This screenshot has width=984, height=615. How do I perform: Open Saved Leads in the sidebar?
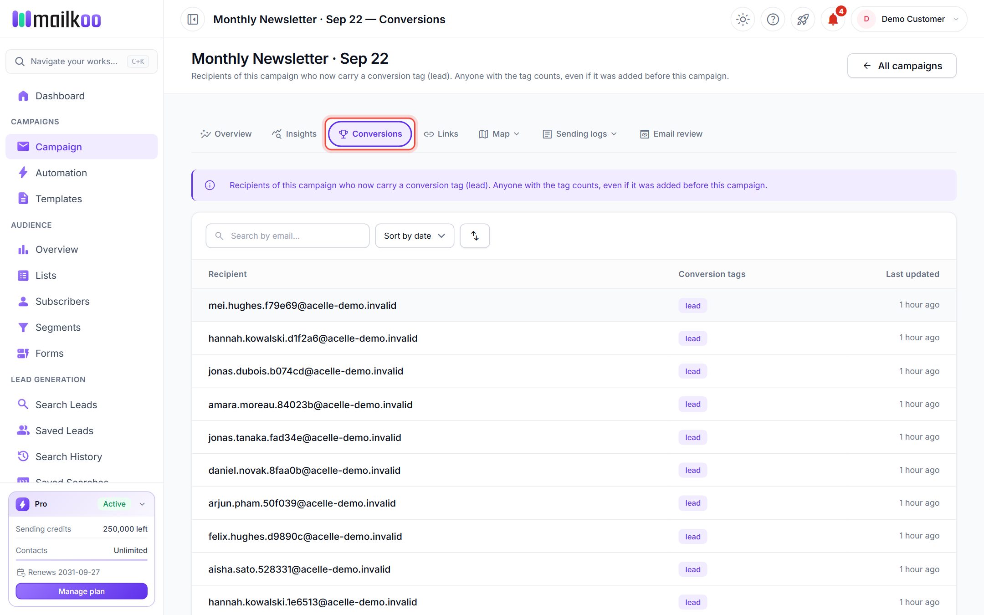pyautogui.click(x=82, y=430)
